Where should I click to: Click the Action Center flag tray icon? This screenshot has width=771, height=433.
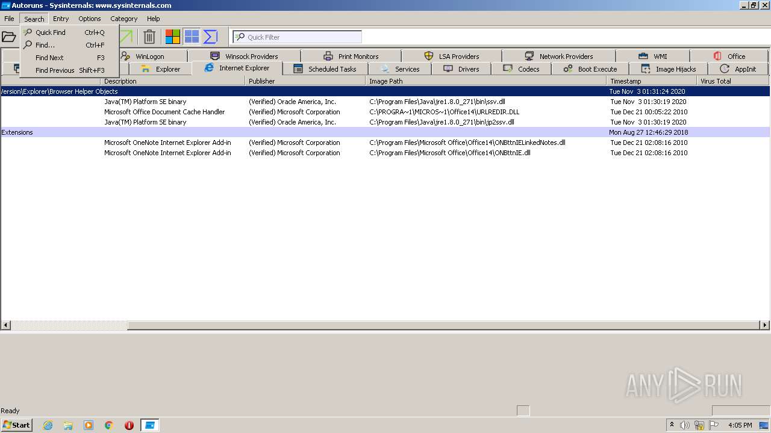[714, 425]
